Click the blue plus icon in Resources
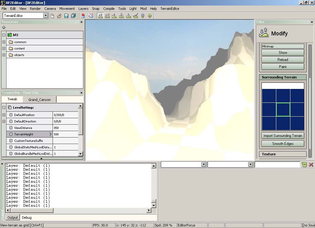This screenshot has width=315, height=228. tap(4, 28)
